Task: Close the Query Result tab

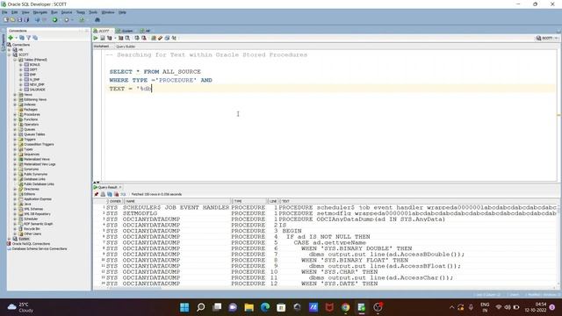Action: pyautogui.click(x=120, y=187)
